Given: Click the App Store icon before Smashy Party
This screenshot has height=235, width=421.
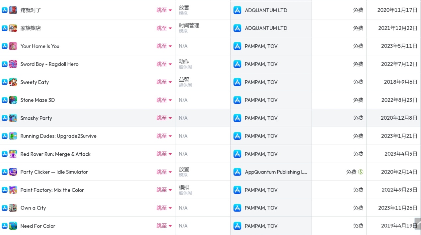Looking at the screenshot, I should [x=5, y=118].
